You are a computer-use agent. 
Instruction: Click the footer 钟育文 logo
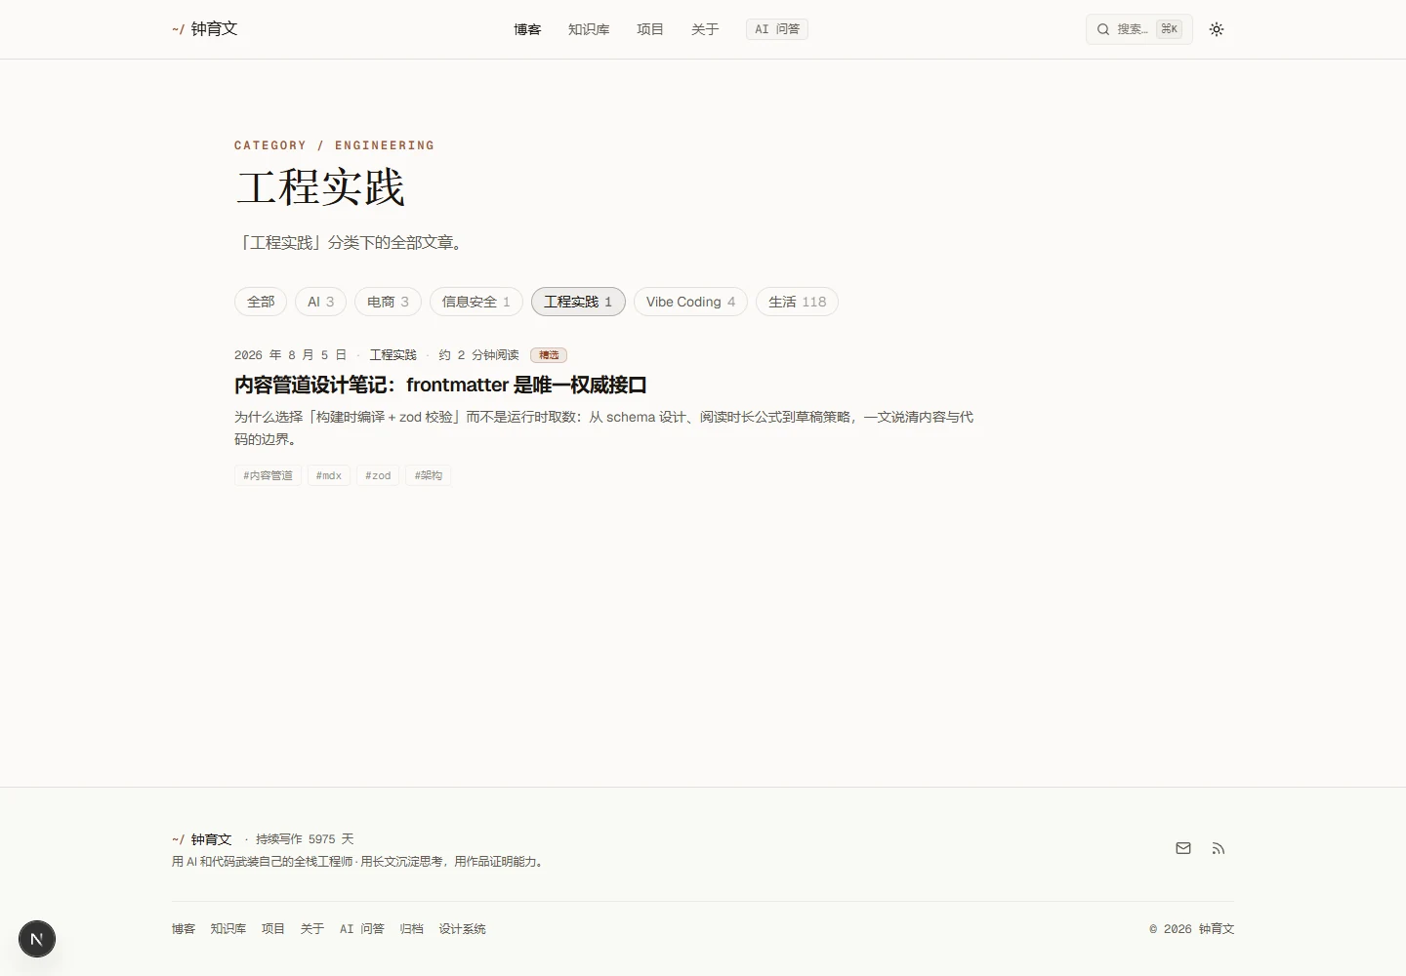tap(202, 839)
